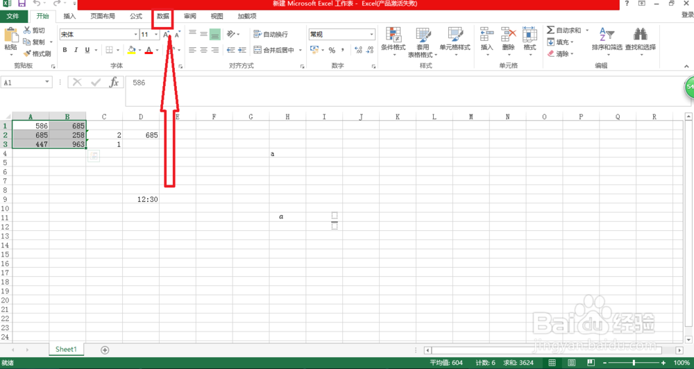Select cell D9 containing 12:30
This screenshot has width=694, height=369.
tap(141, 199)
